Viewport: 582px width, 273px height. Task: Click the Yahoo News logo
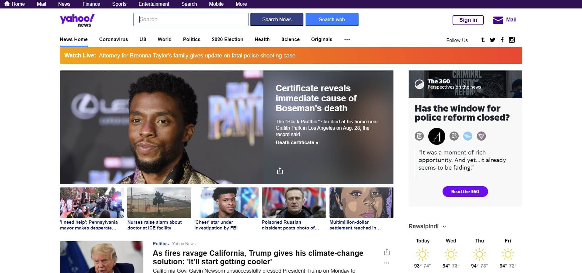(77, 21)
